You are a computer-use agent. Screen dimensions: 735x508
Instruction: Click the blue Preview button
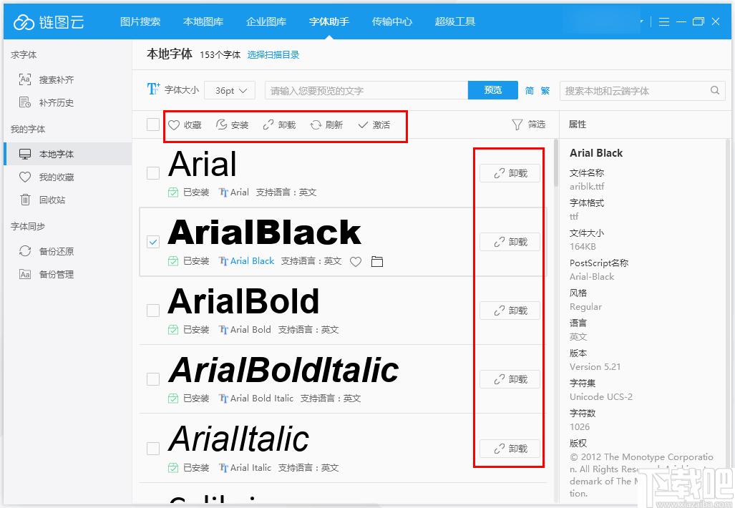492,90
